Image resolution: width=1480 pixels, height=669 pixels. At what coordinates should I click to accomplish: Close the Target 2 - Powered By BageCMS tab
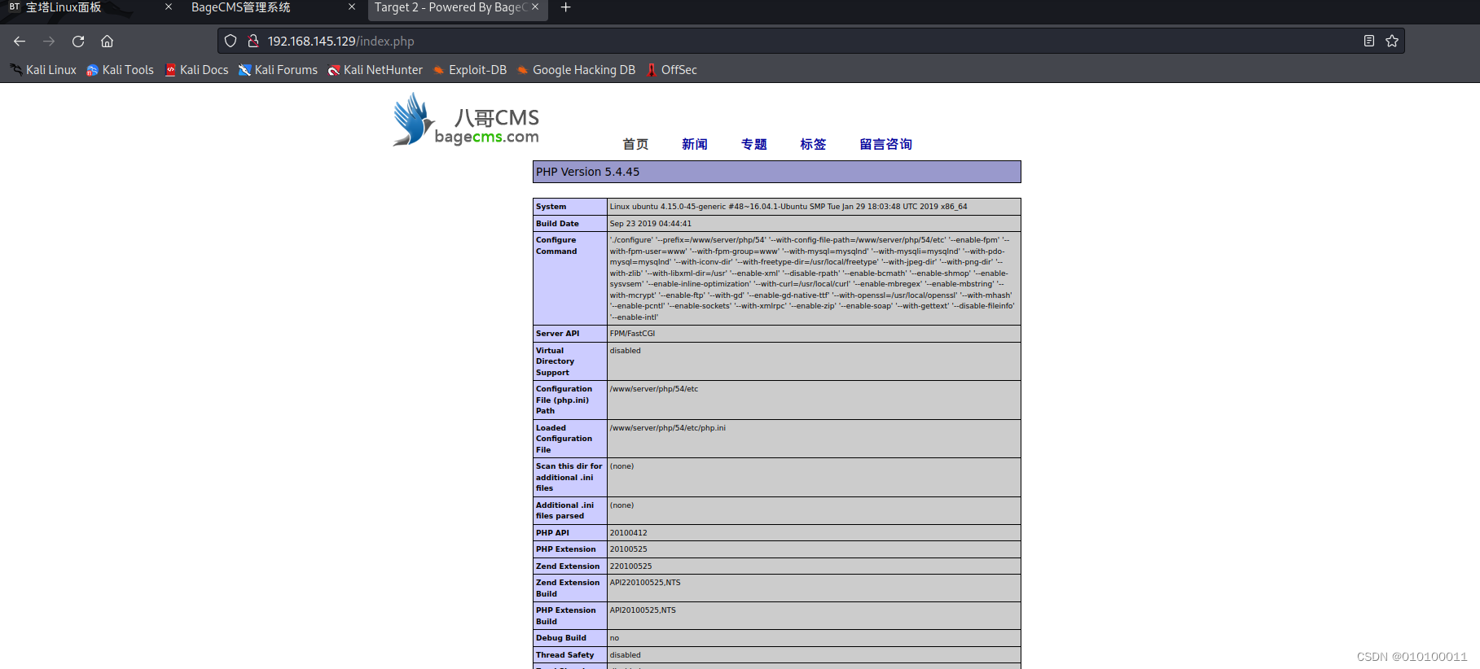click(x=535, y=7)
